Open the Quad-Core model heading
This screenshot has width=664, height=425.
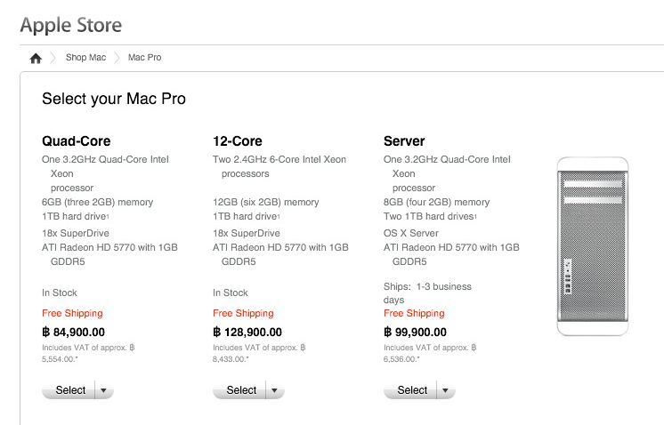point(77,140)
